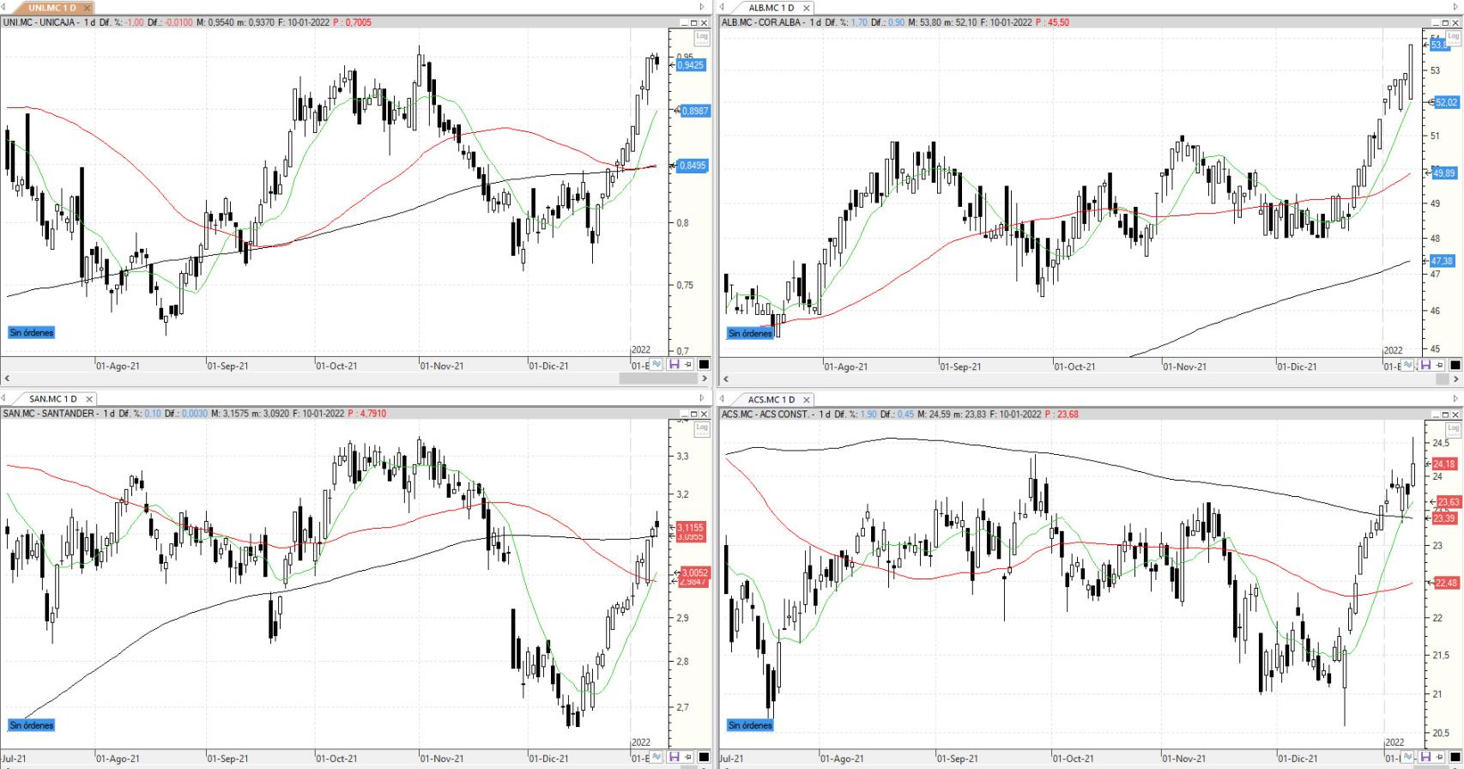Screen dimensions: 1464x769
Task: Click the wave icon in ACS chart footer
Action: coord(1409,757)
